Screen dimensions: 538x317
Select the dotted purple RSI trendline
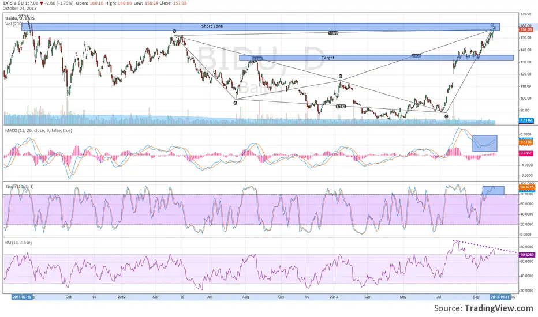tap(485, 247)
